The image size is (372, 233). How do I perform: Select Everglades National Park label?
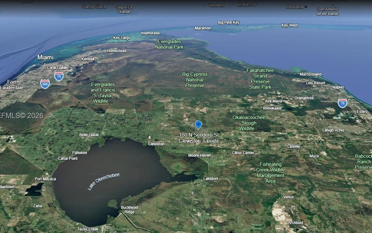[x=169, y=44]
